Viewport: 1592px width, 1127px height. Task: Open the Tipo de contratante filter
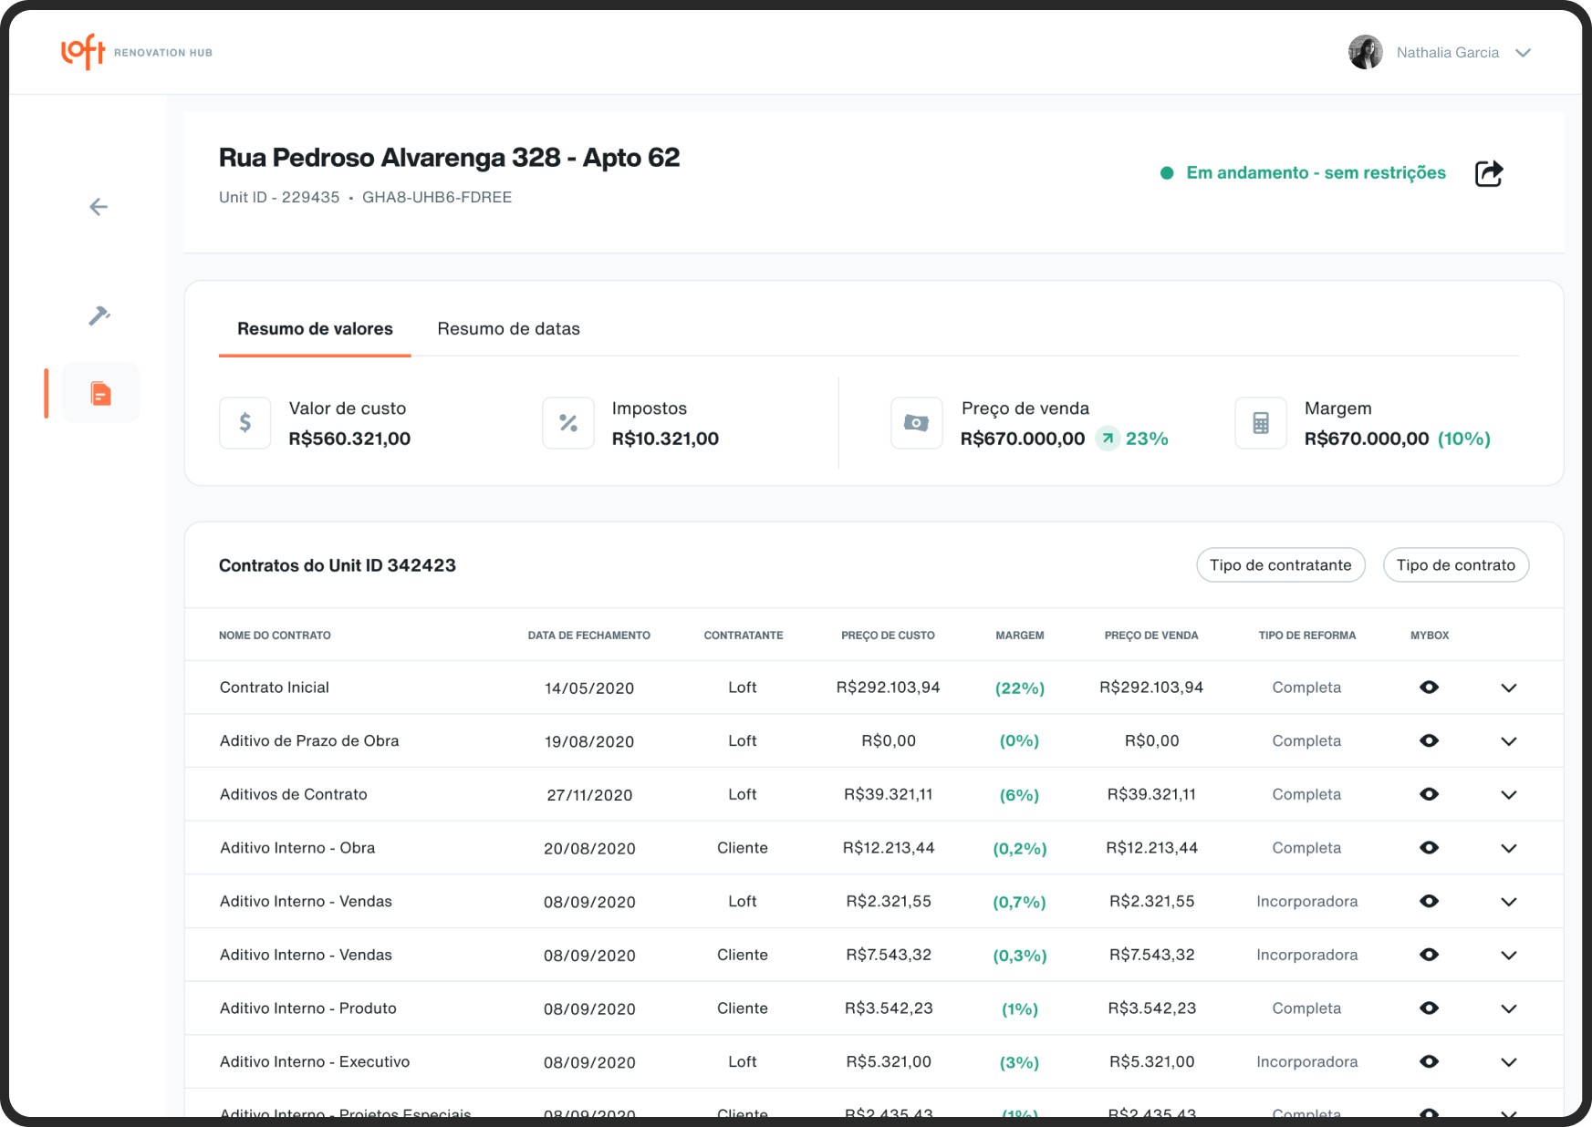pos(1281,565)
